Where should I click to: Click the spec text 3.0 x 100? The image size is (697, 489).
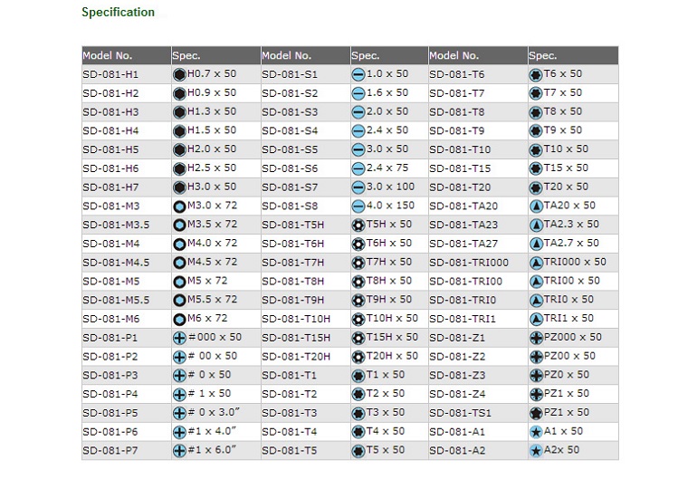[390, 187]
